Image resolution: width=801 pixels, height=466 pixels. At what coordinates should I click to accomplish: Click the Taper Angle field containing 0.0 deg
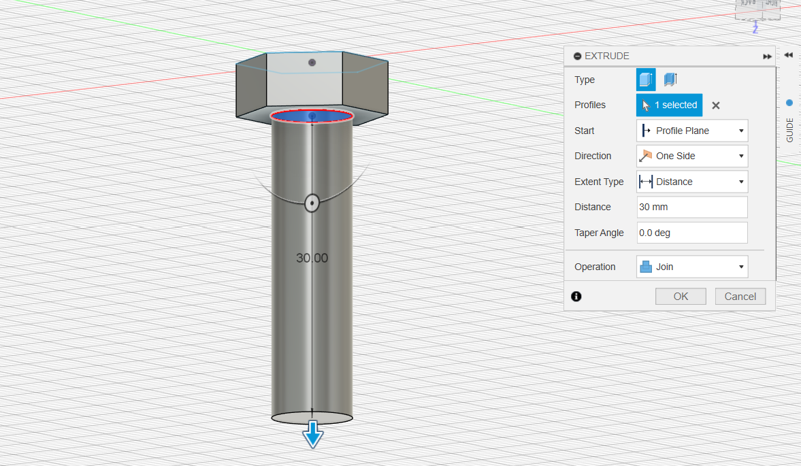(692, 233)
